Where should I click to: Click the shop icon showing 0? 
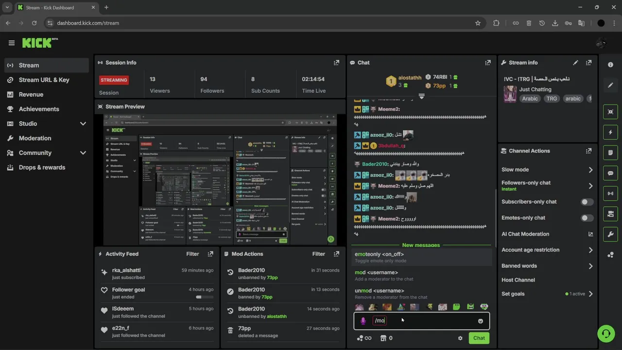point(386,338)
